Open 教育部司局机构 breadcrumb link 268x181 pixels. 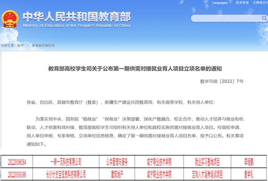point(42,46)
